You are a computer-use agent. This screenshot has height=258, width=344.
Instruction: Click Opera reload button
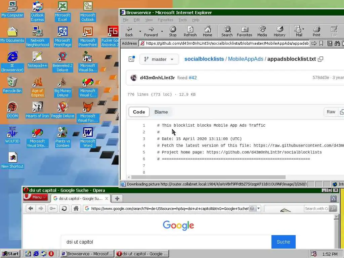pos(64,208)
